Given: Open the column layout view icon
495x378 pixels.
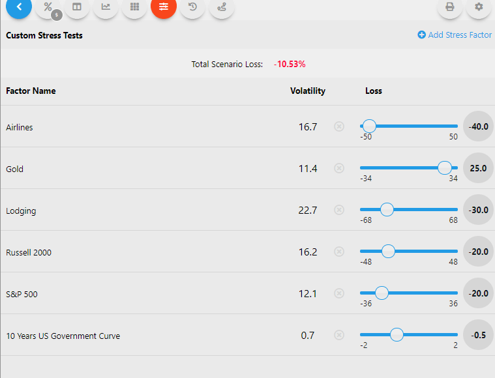Looking at the screenshot, I should (77, 7).
